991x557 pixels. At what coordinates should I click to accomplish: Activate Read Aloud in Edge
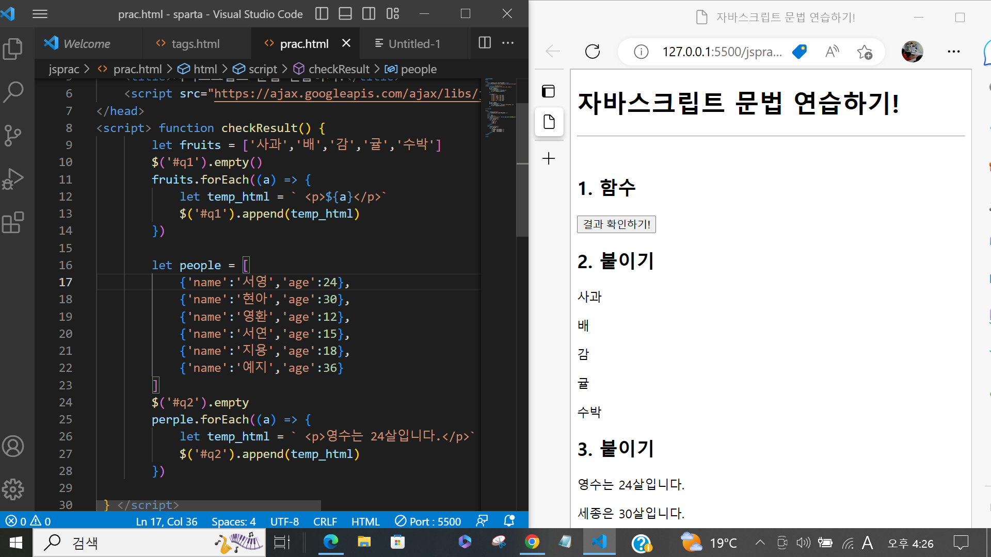tap(832, 52)
